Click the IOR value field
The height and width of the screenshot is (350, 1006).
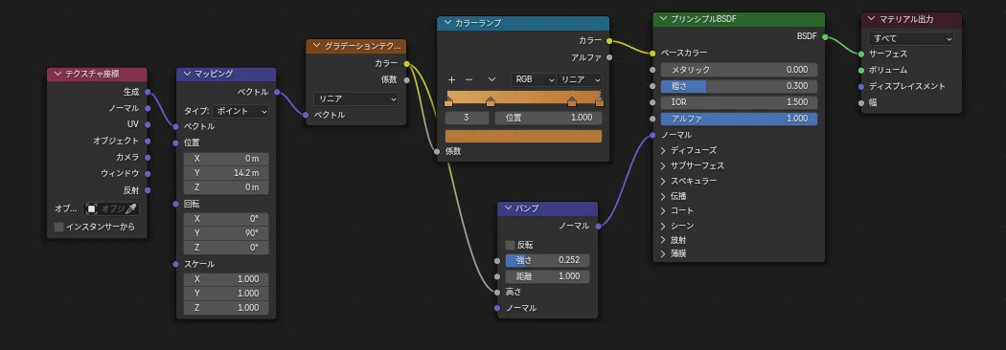pos(739,102)
